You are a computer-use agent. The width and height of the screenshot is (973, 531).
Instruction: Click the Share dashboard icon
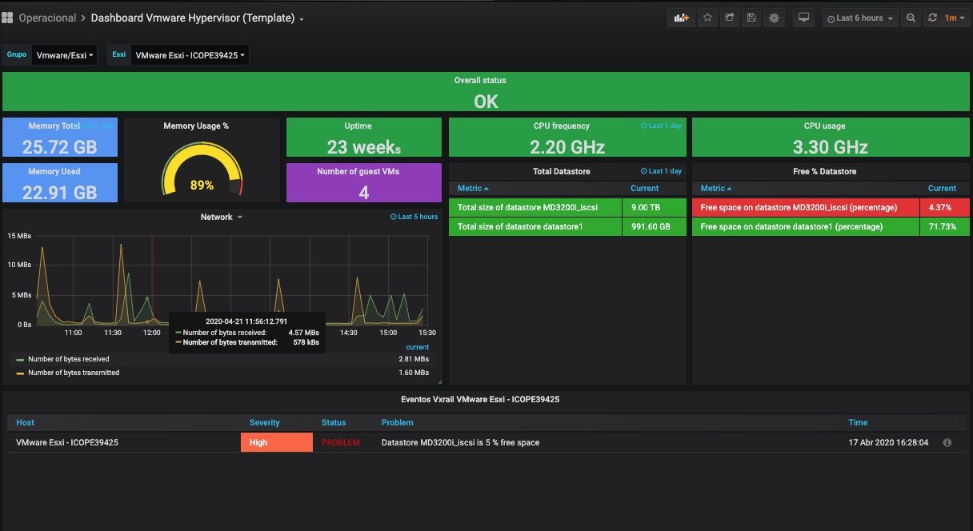point(729,18)
